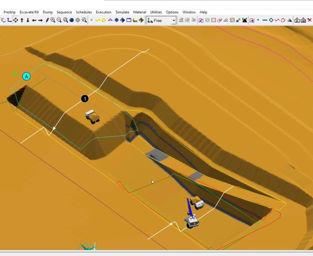Viewport: 313px width, 256px height.
Task: Click the right arrow view button
Action: coord(40,20)
